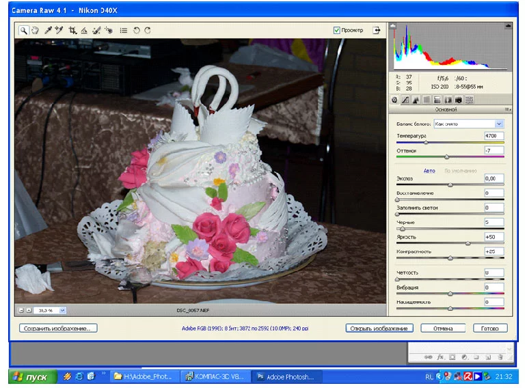Switch to the Camera Calibration tab icon

click(x=458, y=100)
